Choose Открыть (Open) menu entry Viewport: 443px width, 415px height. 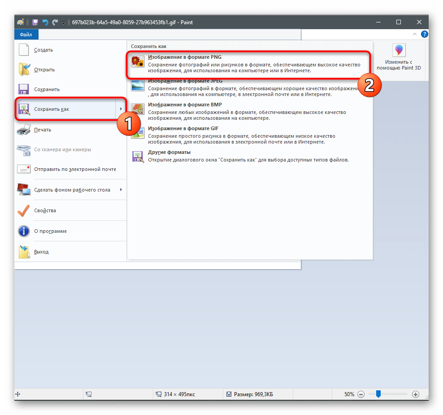44,70
